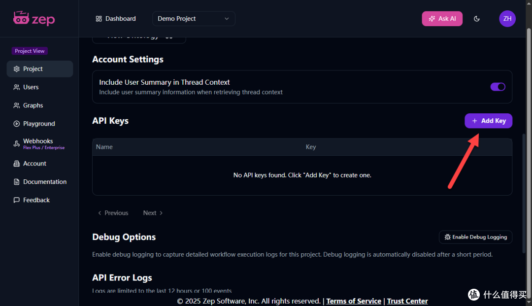This screenshot has width=532, height=306.
Task: Click the bug icon in Enable Debug Logging
Action: click(447, 237)
